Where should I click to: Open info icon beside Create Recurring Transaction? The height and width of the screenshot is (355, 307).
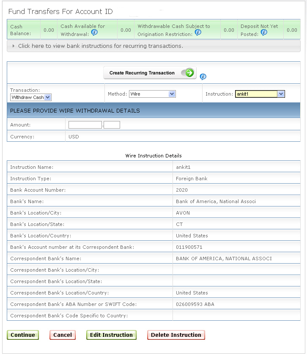click(x=203, y=77)
